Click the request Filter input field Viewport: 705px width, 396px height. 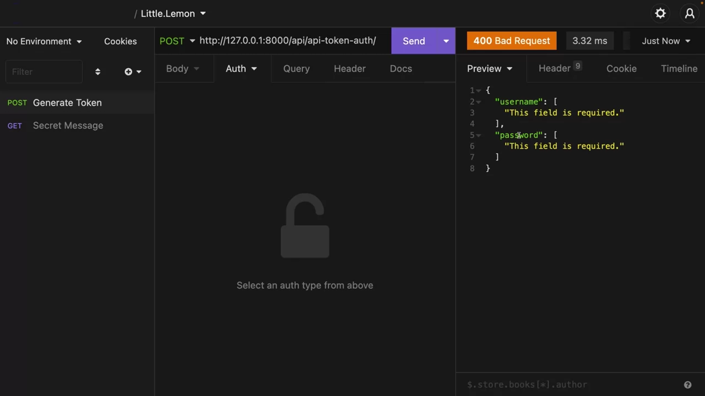(44, 72)
